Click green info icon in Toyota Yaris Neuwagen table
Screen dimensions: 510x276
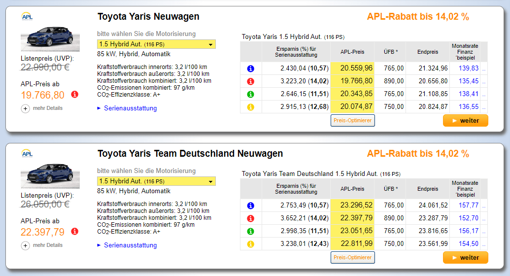(250, 94)
